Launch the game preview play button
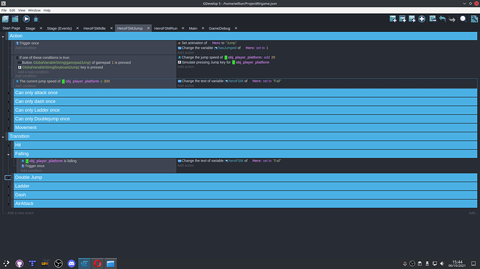 tap(26, 19)
